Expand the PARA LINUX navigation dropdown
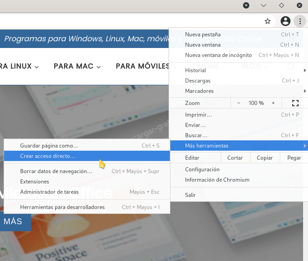This screenshot has width=308, height=261. (x=19, y=66)
